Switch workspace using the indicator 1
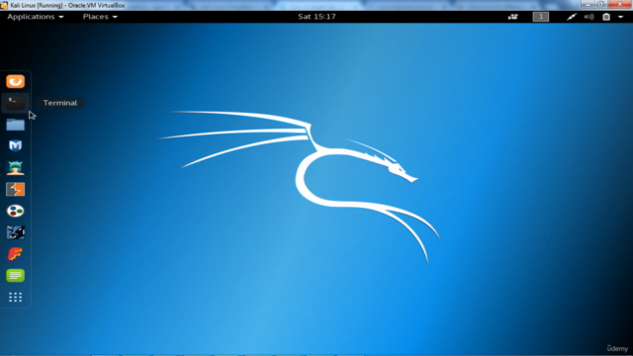This screenshot has width=633, height=356. (541, 17)
